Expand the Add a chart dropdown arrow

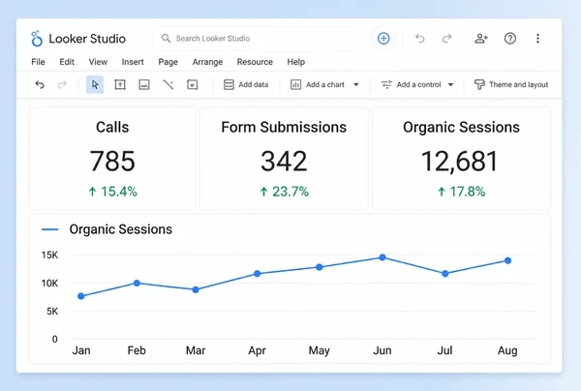point(356,85)
